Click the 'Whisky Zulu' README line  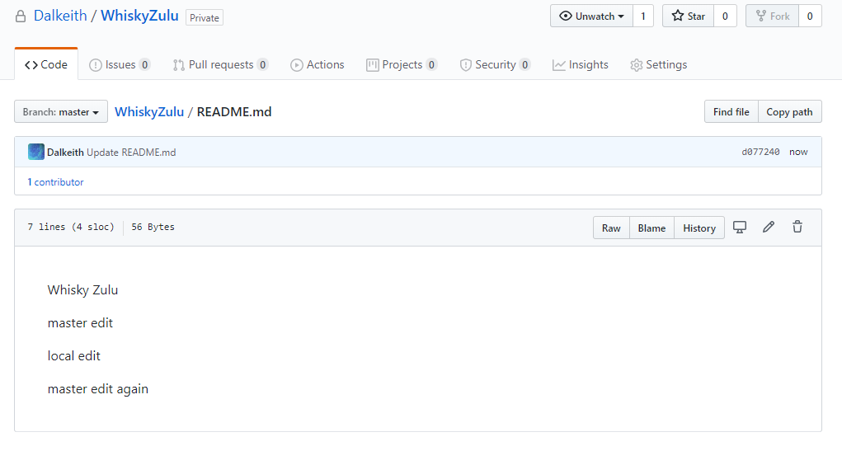82,290
